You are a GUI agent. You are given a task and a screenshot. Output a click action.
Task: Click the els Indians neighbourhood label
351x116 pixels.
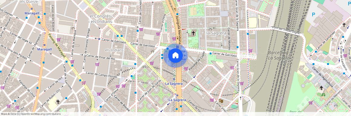[x=114, y=50]
